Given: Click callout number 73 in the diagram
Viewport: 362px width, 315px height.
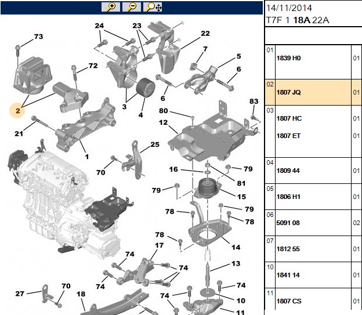Looking at the screenshot, I should pos(38,37).
